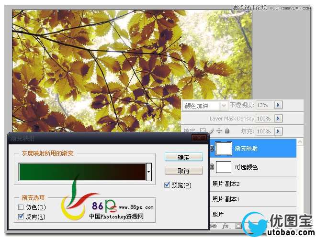Click the add layer mask icon
This screenshot has height=239, width=316.
click(238, 226)
